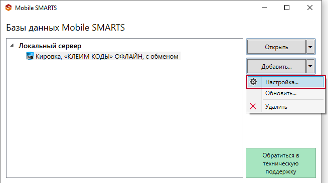Click the Открыть button

click(276, 47)
